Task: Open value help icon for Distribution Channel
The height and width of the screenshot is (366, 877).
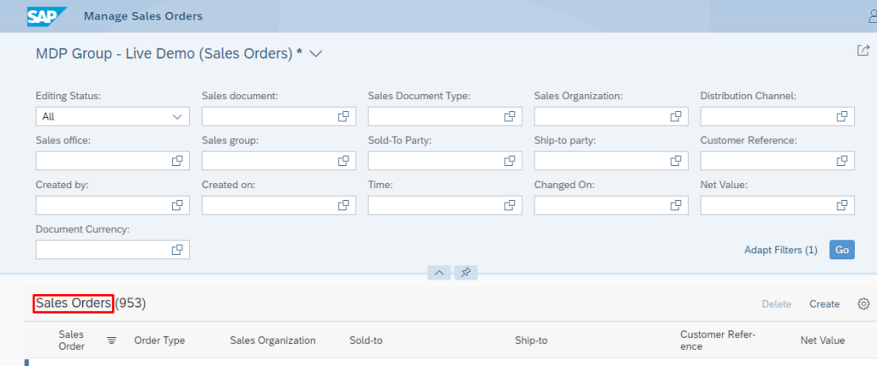Action: coord(842,116)
